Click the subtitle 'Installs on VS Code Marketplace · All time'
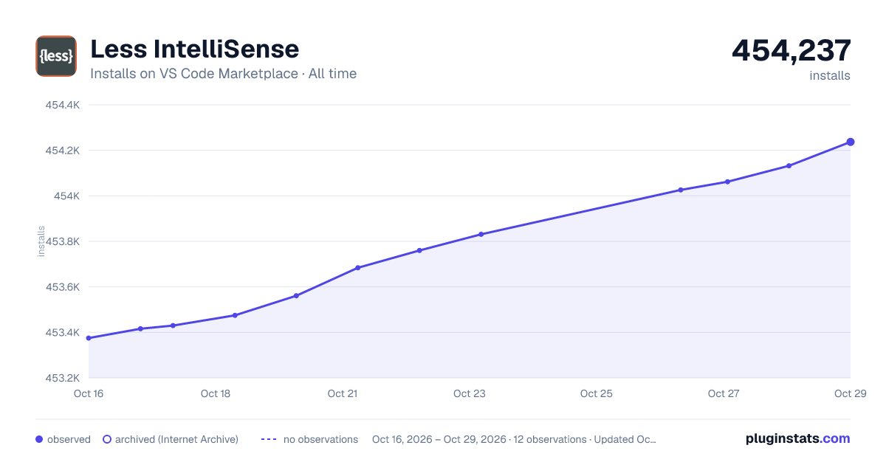This screenshot has height=465, width=886. coord(223,74)
